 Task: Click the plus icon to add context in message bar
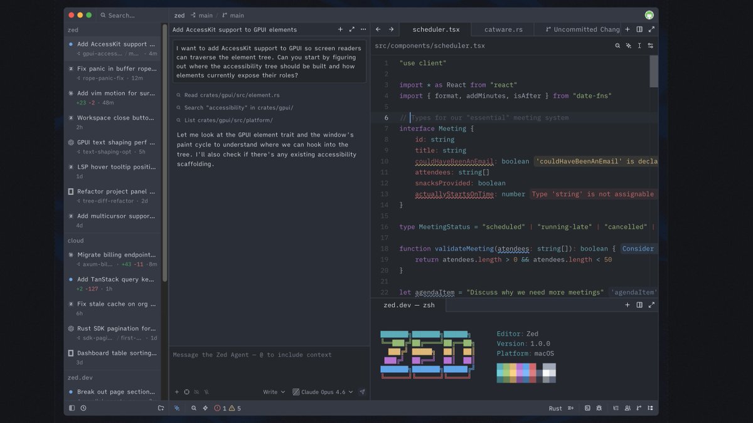[x=177, y=392]
